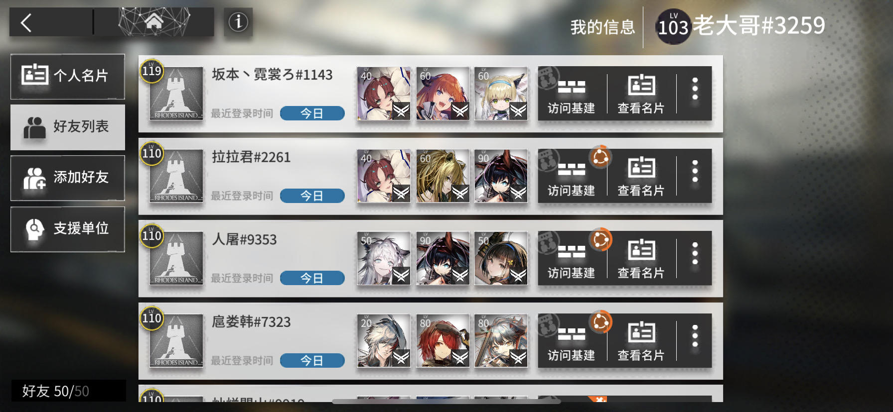Click the 老大哥#3259 player name

[x=759, y=25]
